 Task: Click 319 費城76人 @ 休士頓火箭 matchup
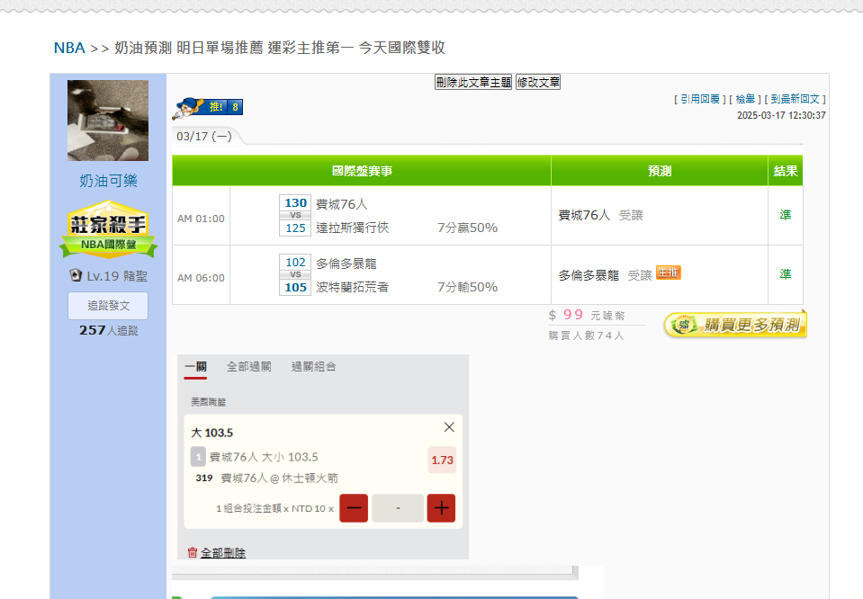tap(267, 478)
